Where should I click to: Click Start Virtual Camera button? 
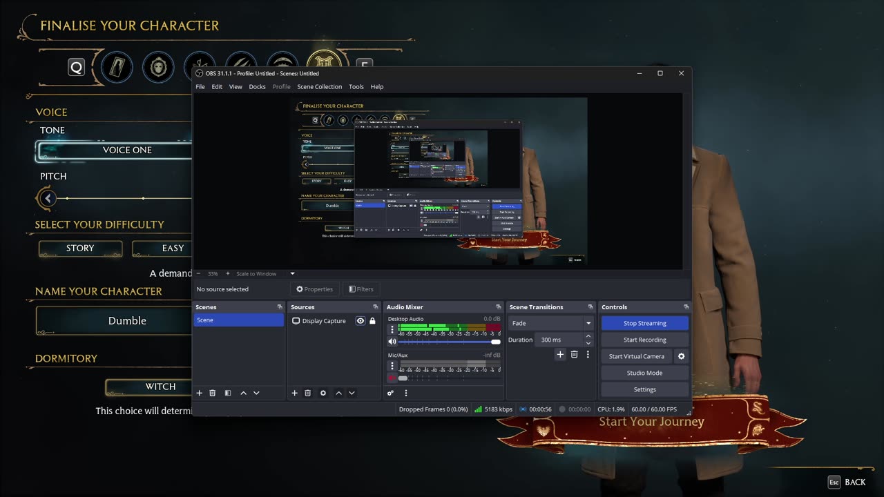(x=637, y=356)
